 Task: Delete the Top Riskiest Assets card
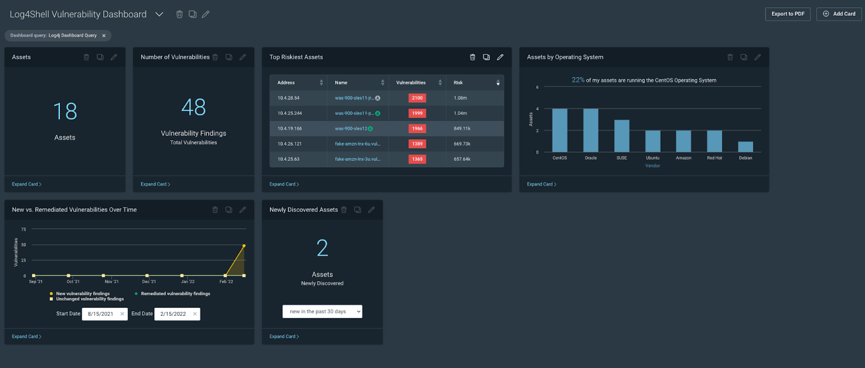pyautogui.click(x=473, y=57)
